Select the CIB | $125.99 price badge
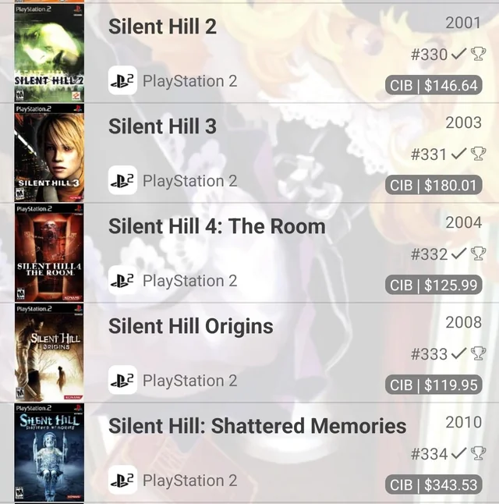The height and width of the screenshot is (504, 499). 434,285
